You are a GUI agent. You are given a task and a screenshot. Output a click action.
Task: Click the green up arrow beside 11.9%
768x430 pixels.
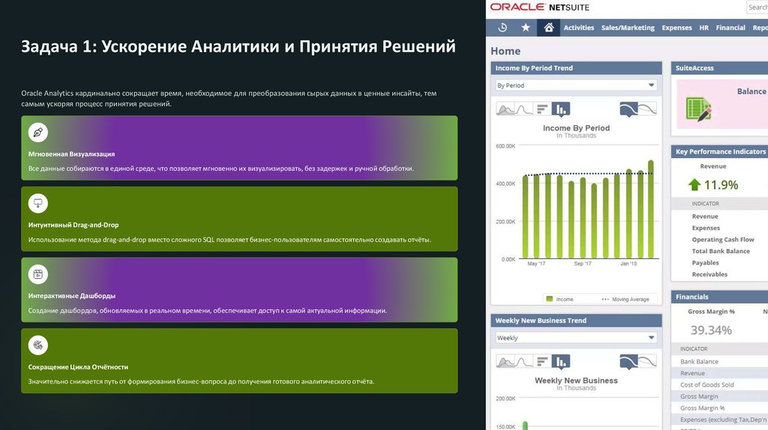(x=694, y=184)
